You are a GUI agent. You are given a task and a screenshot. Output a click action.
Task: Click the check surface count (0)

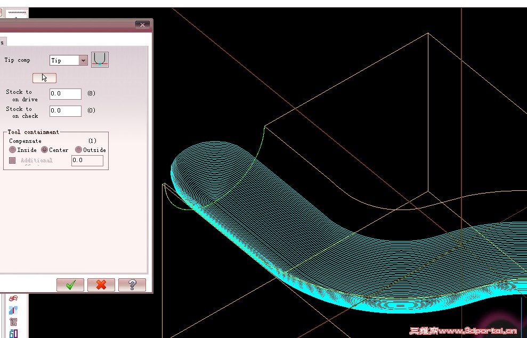pyautogui.click(x=92, y=110)
